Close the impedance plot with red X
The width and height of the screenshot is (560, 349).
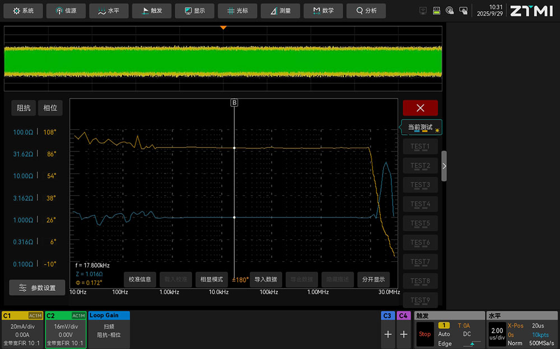pyautogui.click(x=420, y=108)
